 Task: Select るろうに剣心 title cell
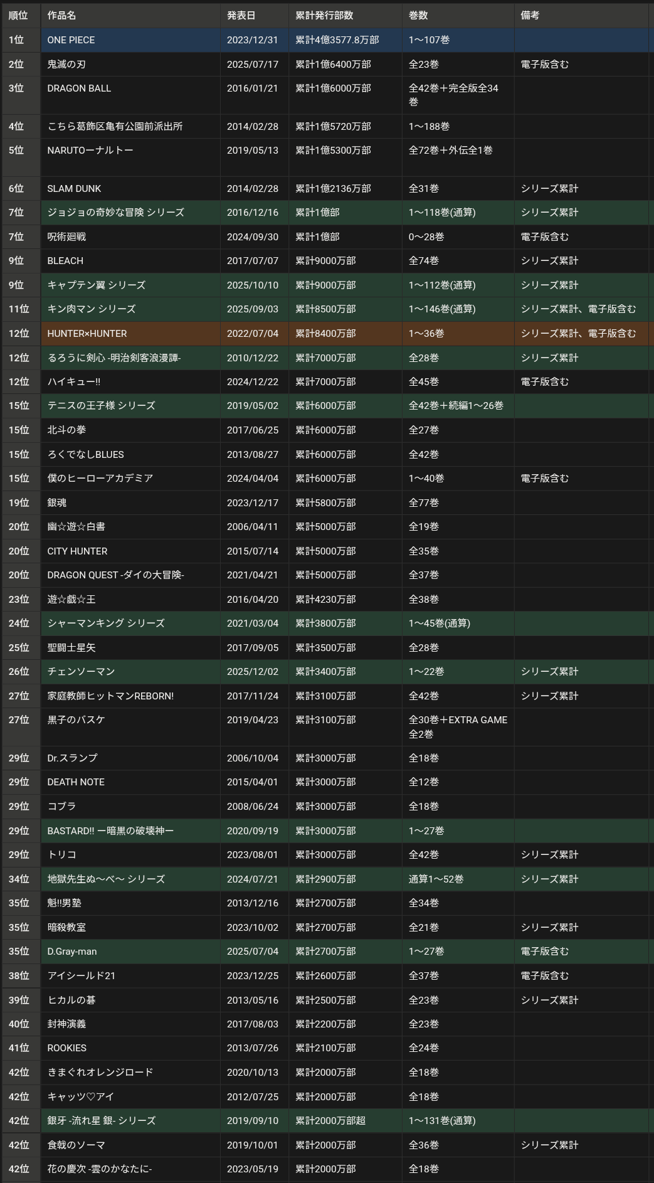click(x=130, y=358)
